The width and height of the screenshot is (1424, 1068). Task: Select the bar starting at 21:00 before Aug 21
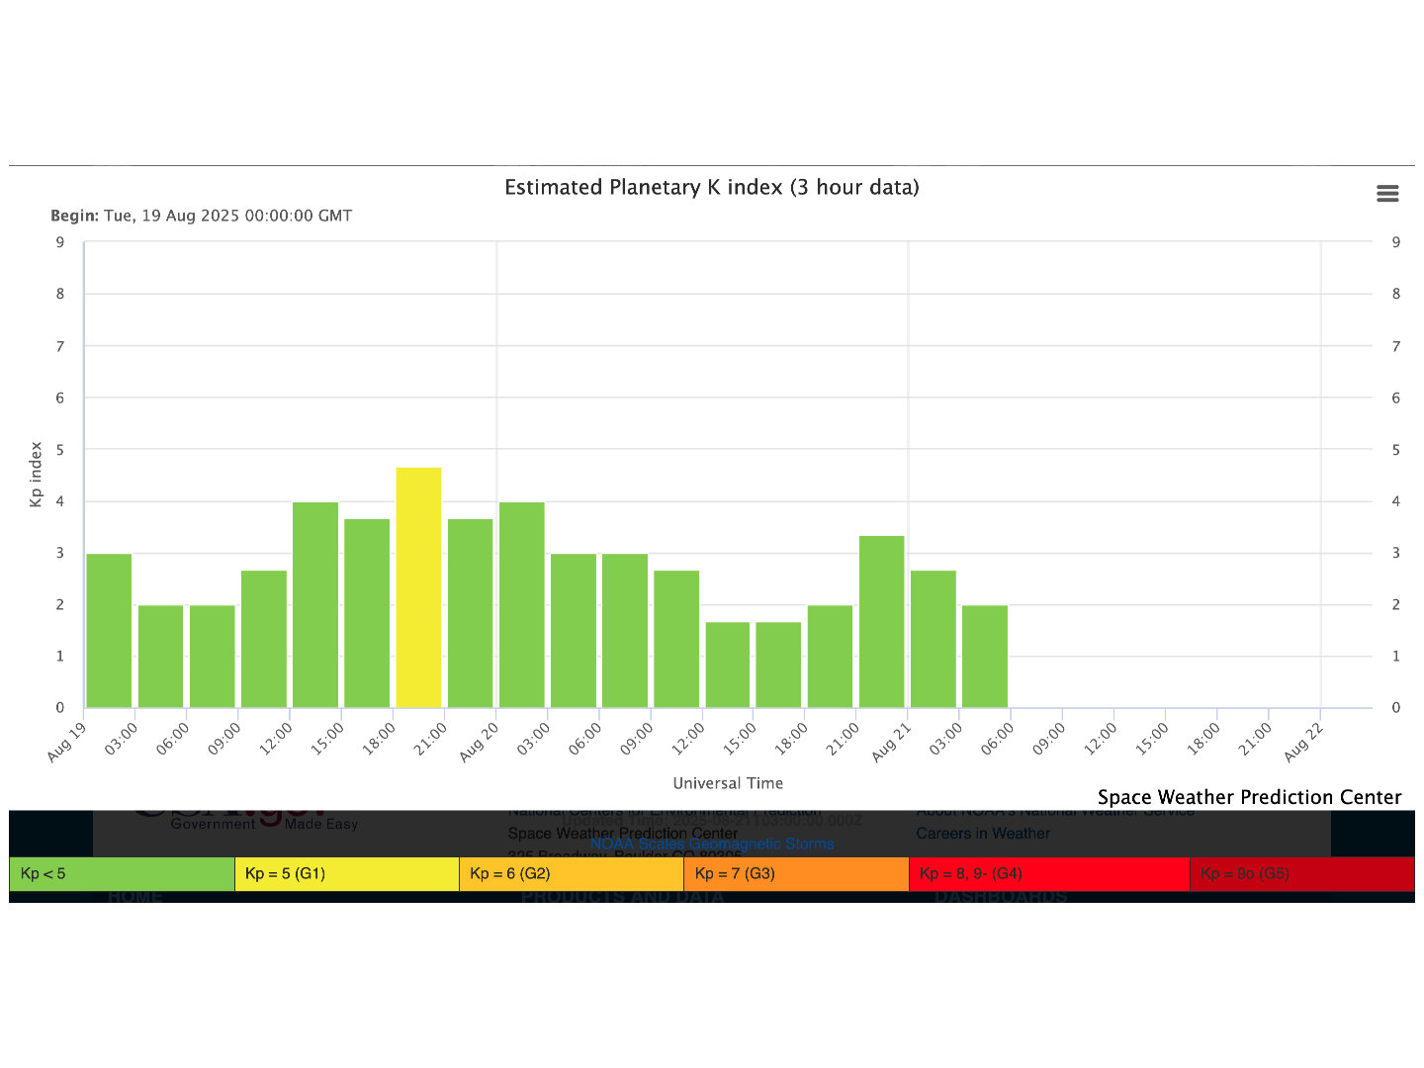pyautogui.click(x=882, y=622)
